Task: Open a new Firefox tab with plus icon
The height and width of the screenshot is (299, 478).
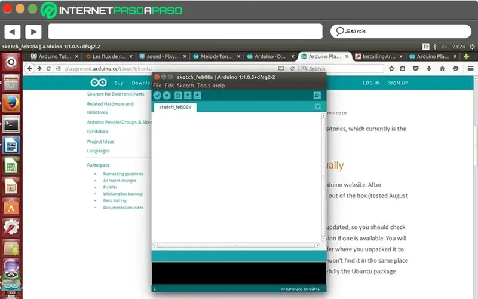Action: coord(466,56)
